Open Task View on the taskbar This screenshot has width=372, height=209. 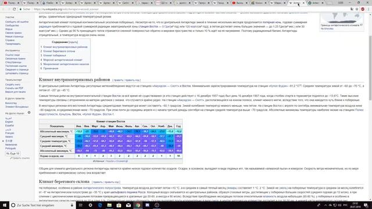tap(80, 205)
